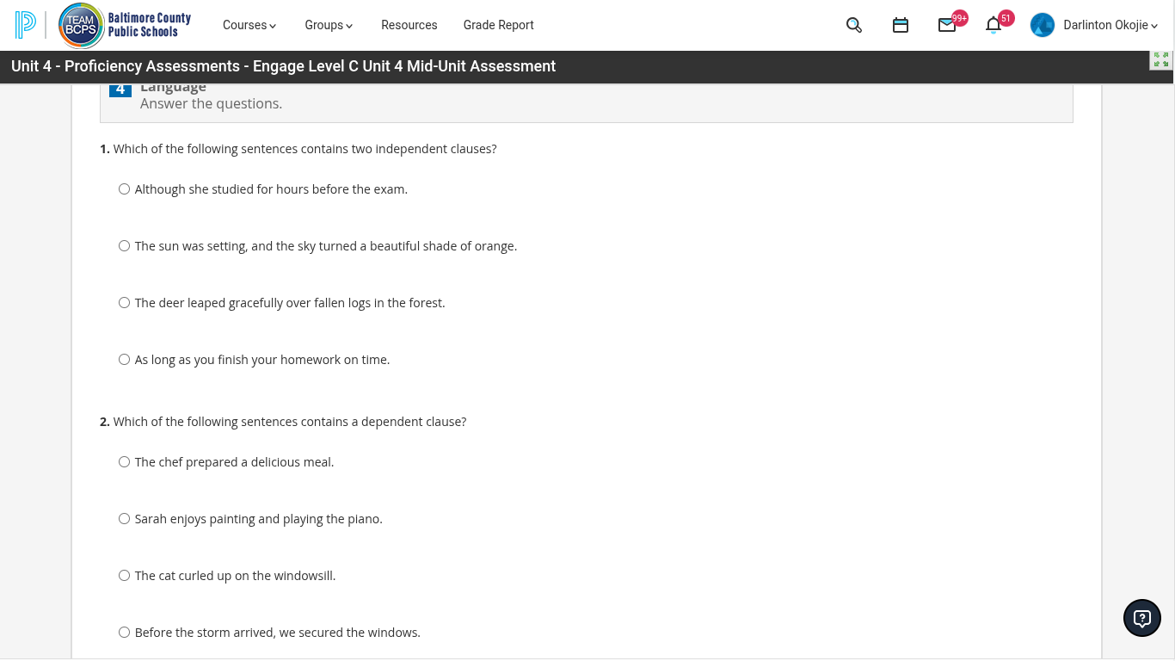Open the search magnifier icon
The height and width of the screenshot is (661, 1175).
(x=854, y=25)
